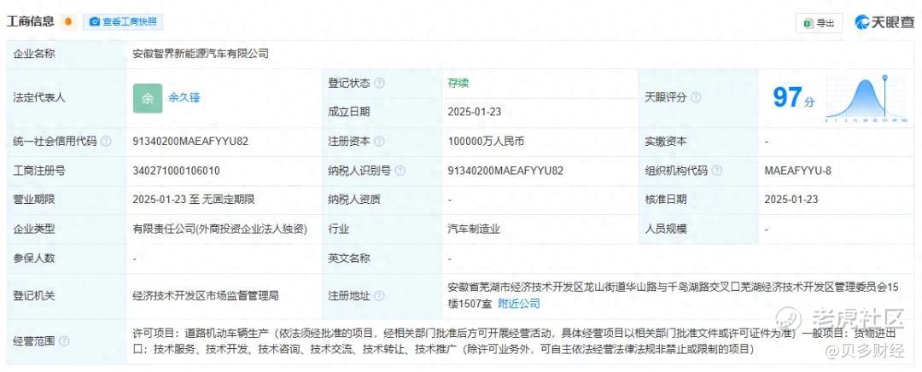Click the 存续 status value

[x=458, y=84]
